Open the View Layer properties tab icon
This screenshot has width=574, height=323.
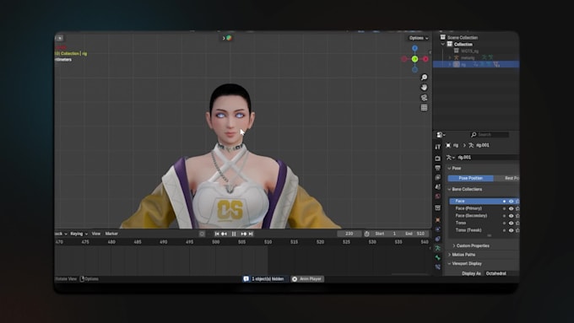coord(438,177)
